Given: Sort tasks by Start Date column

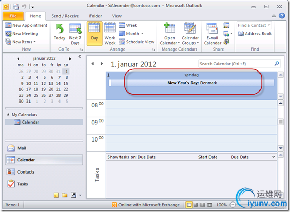Looking at the screenshot, I should tap(208, 157).
